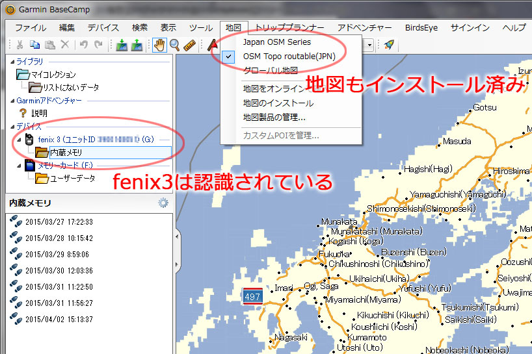
Task: Open the 検索 menu
Action: (140, 28)
